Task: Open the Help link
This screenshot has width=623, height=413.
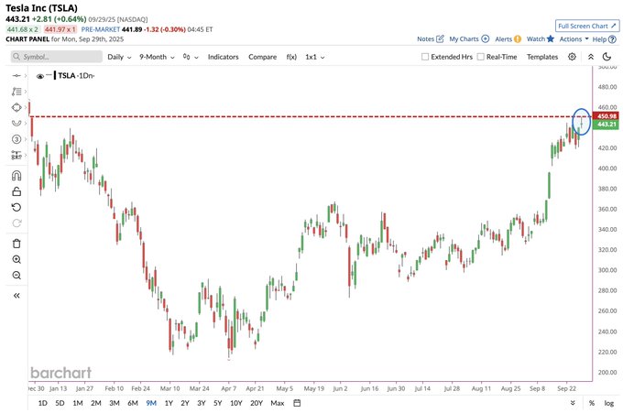Action: (604, 39)
